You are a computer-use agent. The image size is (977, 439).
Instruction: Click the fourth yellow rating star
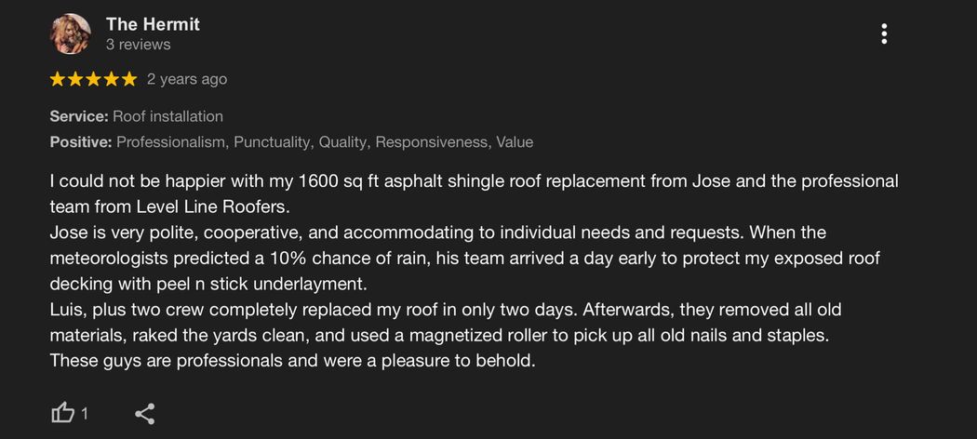coord(112,79)
